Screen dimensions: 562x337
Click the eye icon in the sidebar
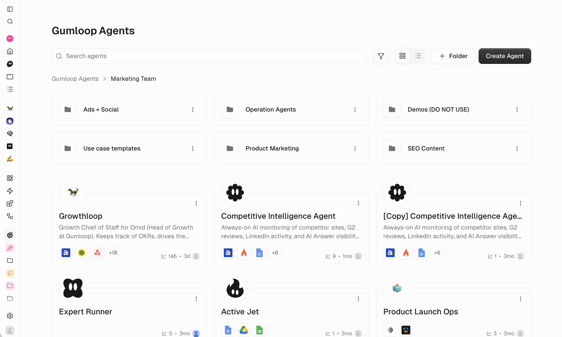coord(10,134)
